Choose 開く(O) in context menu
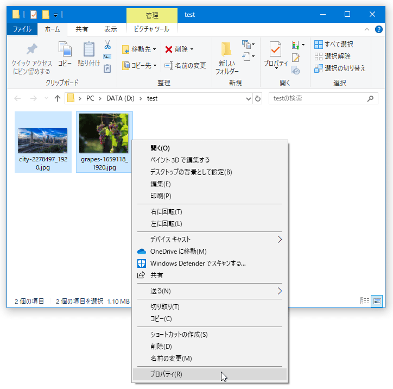393x389 pixels. coord(210,148)
